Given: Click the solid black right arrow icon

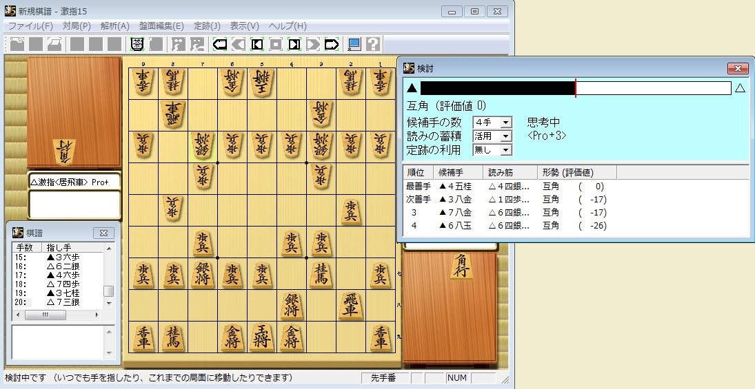Looking at the screenshot, I should click(x=331, y=44).
